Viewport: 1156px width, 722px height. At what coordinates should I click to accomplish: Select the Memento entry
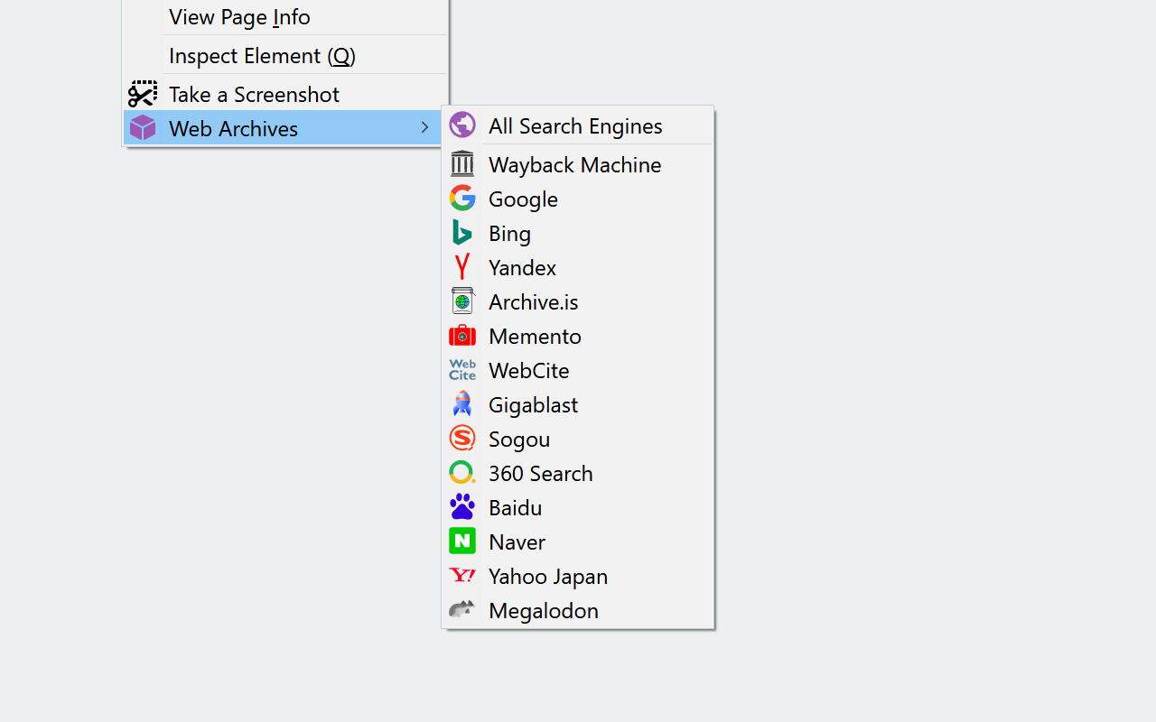(578, 336)
